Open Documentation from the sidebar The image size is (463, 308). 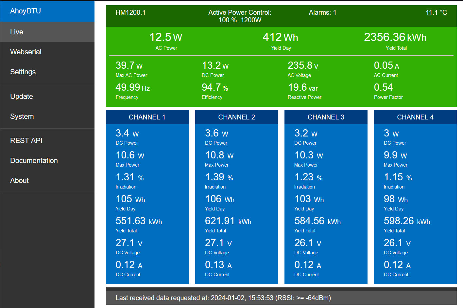click(x=34, y=161)
